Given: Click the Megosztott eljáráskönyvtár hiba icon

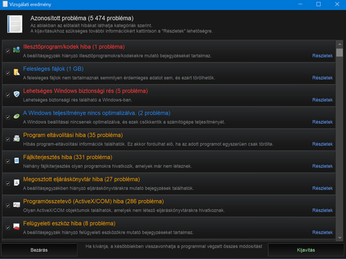Looking at the screenshot, I should coord(17,183).
